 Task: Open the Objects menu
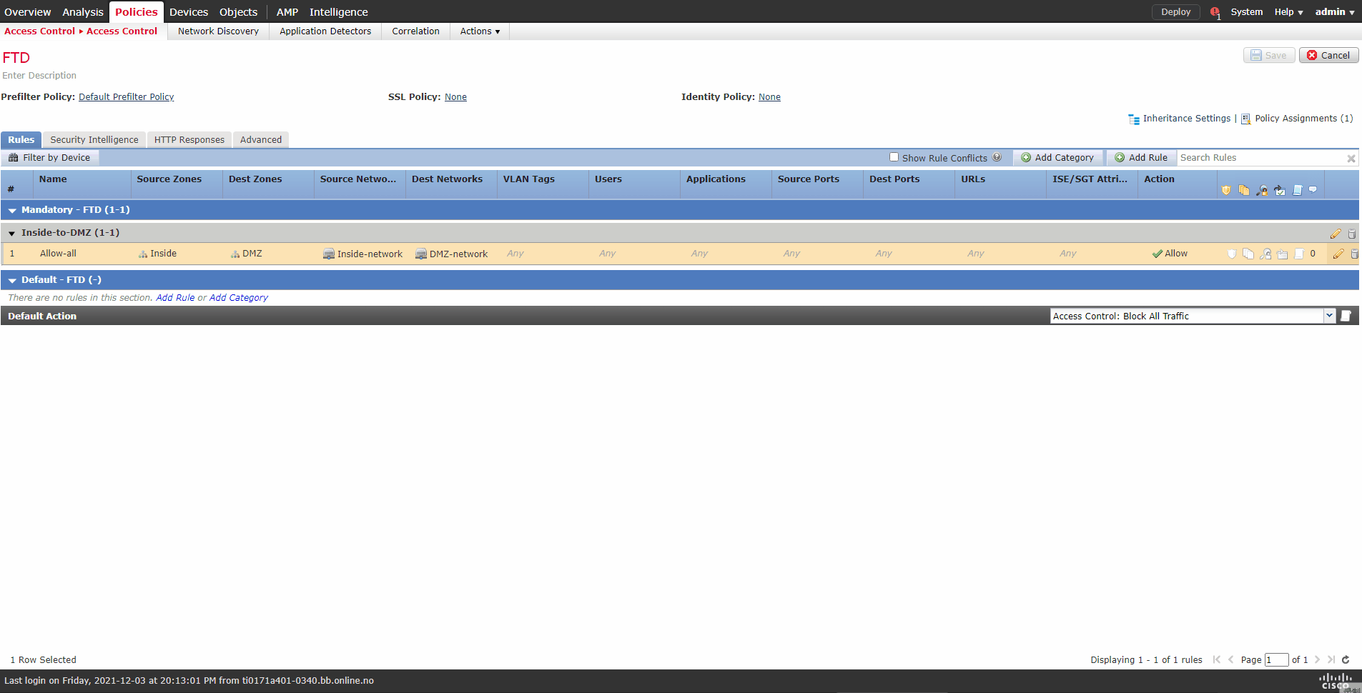point(238,12)
